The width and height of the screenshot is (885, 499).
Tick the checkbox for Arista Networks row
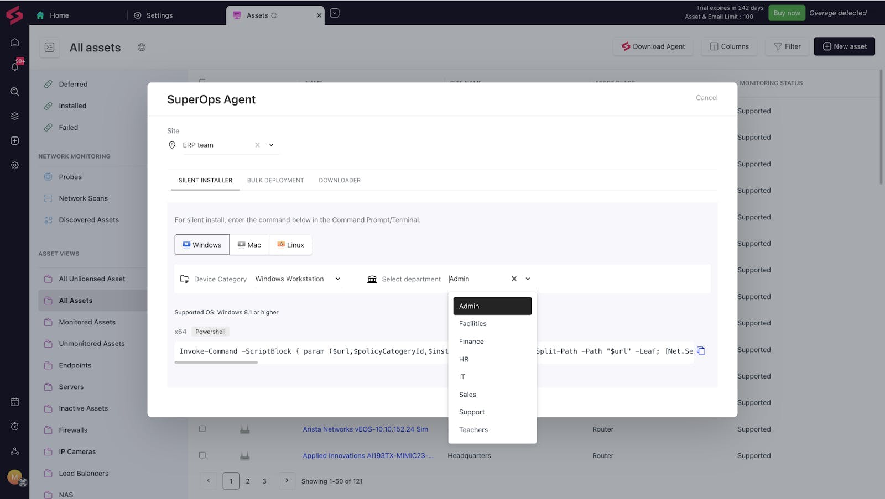tap(202, 429)
